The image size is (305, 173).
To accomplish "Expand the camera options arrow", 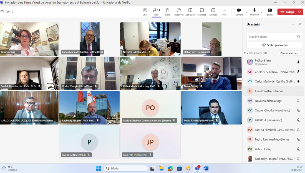I will click(246, 12).
